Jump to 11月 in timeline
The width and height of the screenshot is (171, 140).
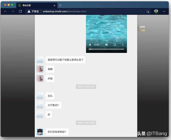click(143, 30)
